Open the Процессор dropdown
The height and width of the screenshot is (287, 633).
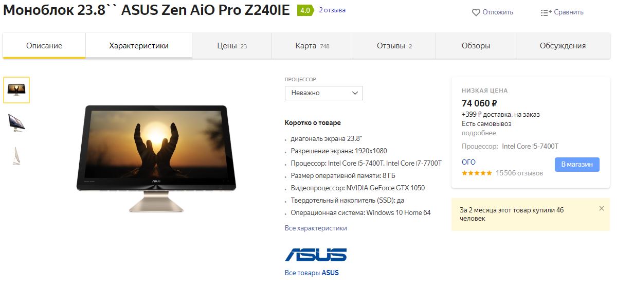(x=324, y=93)
